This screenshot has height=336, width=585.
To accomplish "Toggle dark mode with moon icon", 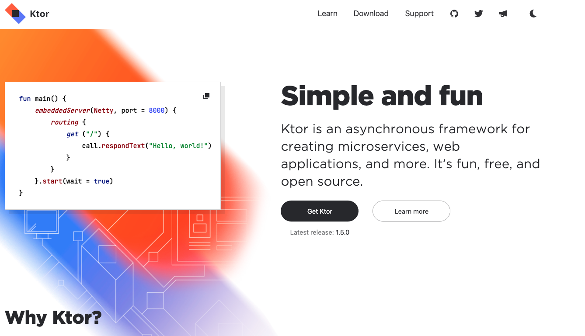I will coord(533,14).
